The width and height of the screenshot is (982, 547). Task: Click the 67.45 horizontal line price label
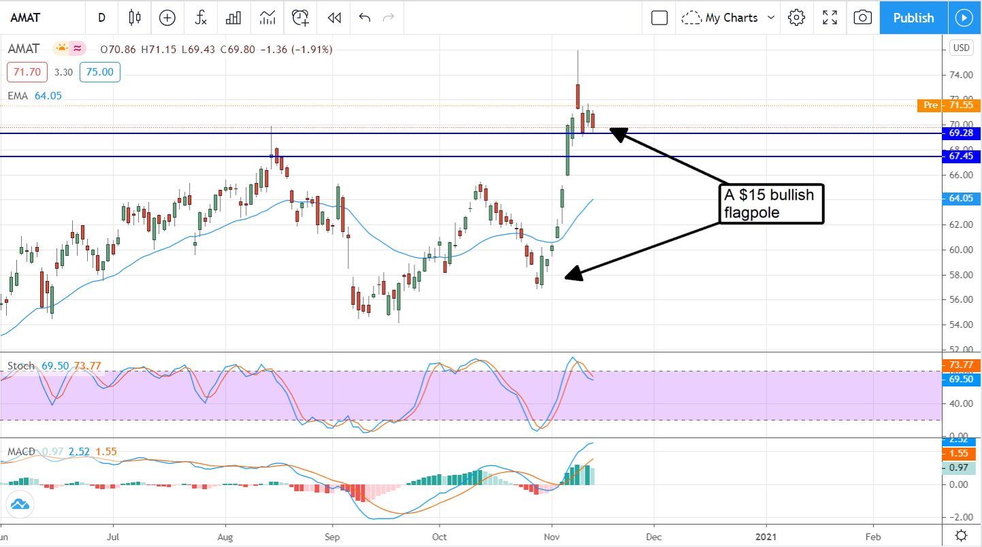click(x=961, y=156)
